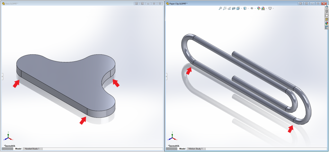329x152 pixels.
Task: Select the Model tab in Paper Clip window
Action: tap(182, 149)
